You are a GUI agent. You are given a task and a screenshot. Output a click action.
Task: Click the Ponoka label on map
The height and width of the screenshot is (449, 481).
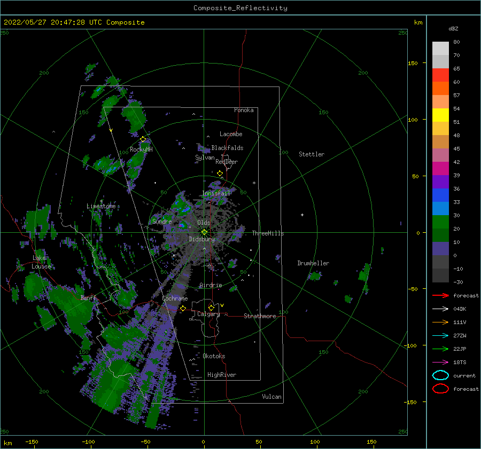pos(244,110)
